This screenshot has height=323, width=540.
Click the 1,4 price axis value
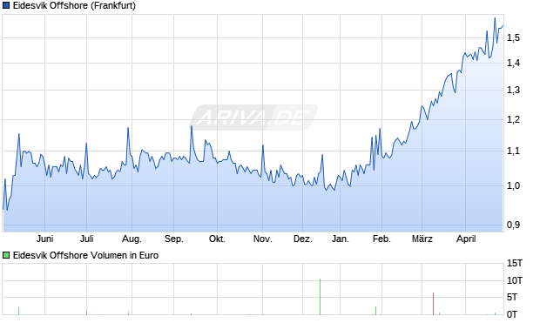(x=514, y=63)
